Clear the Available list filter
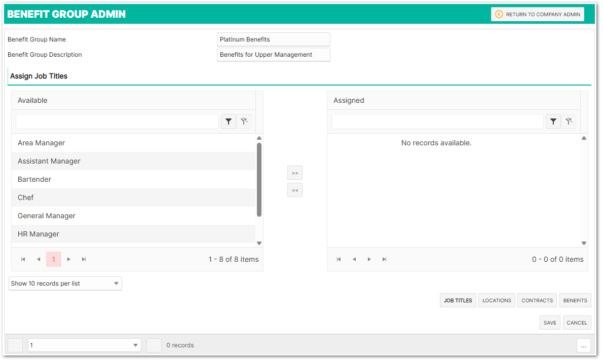The height and width of the screenshot is (360, 603). [244, 122]
